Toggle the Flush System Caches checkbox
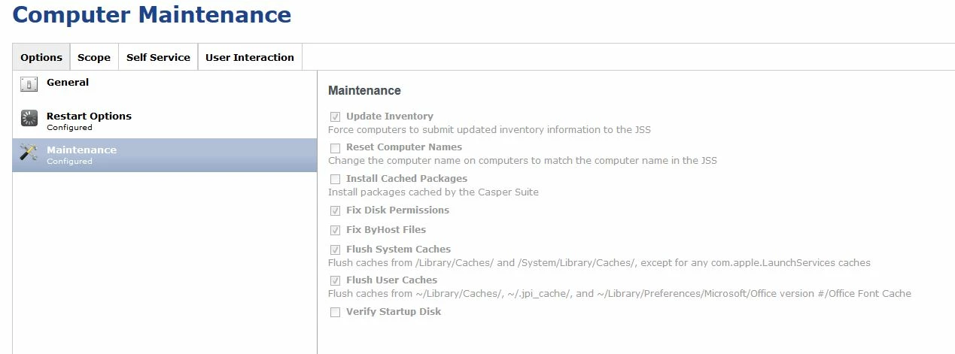This screenshot has width=955, height=354. pos(335,250)
